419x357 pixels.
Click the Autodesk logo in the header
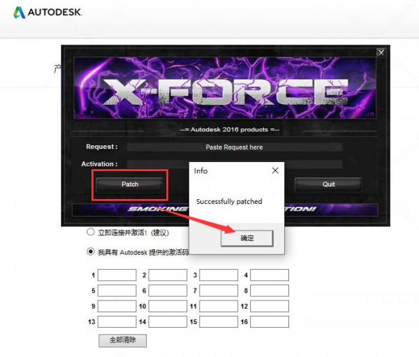[47, 13]
